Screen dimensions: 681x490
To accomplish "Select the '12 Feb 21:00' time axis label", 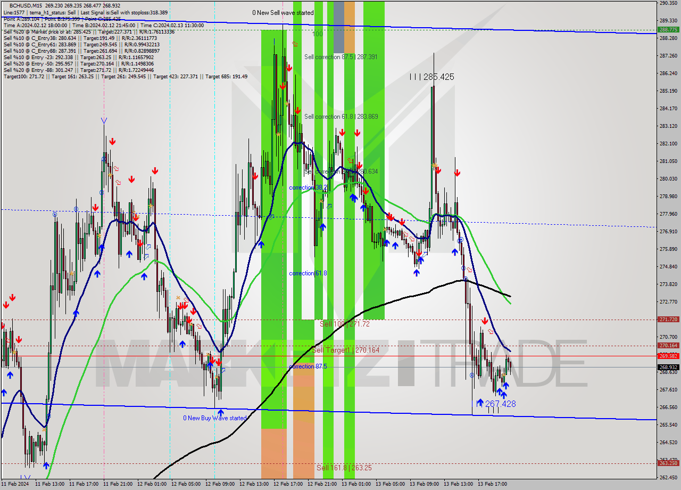I will pos(322,484).
